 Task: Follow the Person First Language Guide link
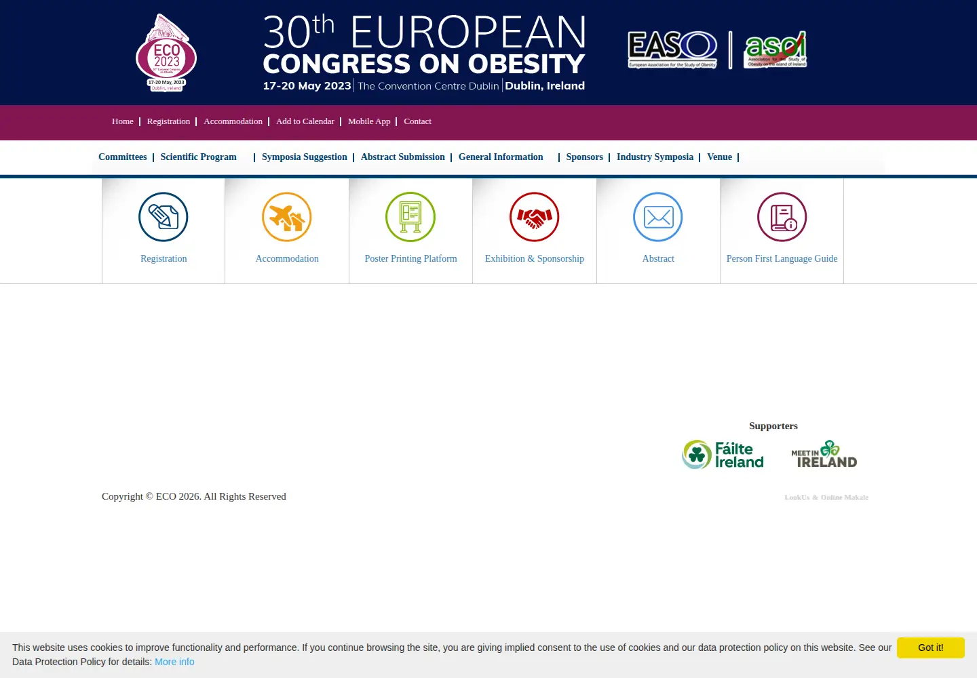coord(782,258)
